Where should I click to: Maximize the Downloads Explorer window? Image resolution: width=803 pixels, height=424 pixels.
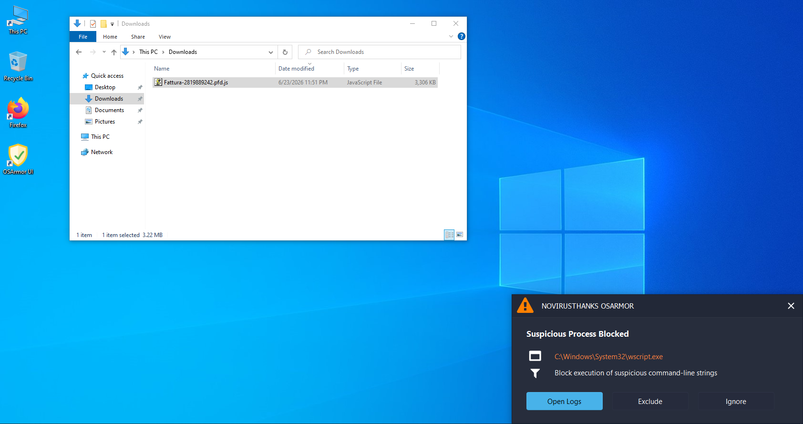[x=434, y=23]
